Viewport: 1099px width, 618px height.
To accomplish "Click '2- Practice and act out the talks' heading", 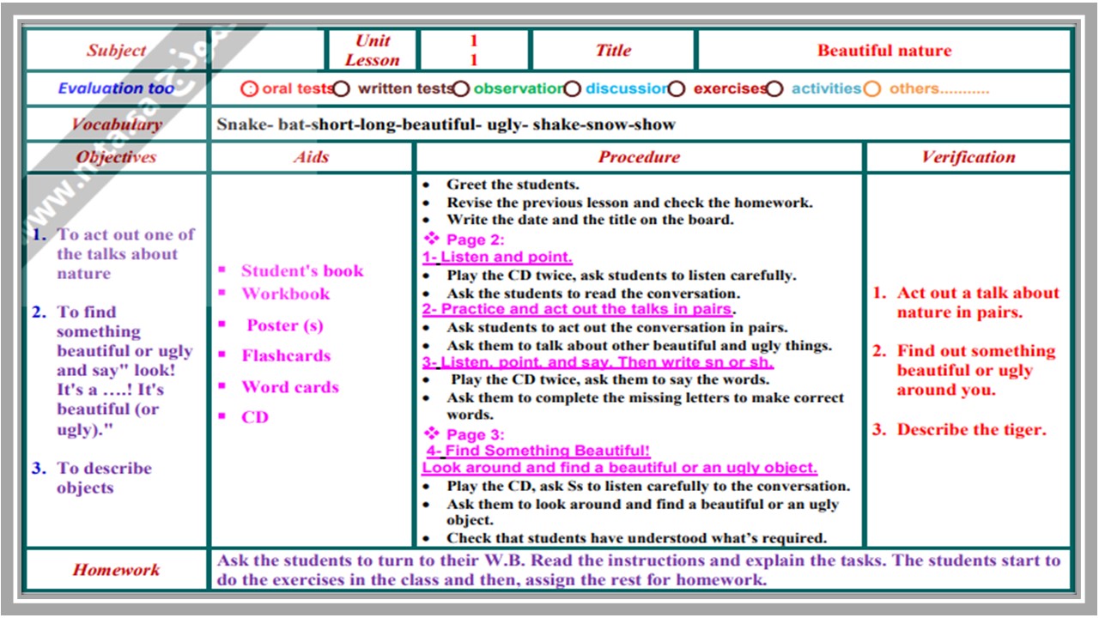I will click(x=578, y=310).
